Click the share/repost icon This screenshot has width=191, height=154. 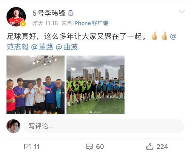click(x=27, y=147)
